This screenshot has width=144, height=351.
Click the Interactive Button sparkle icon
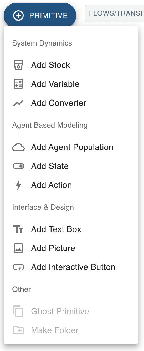[18, 267]
